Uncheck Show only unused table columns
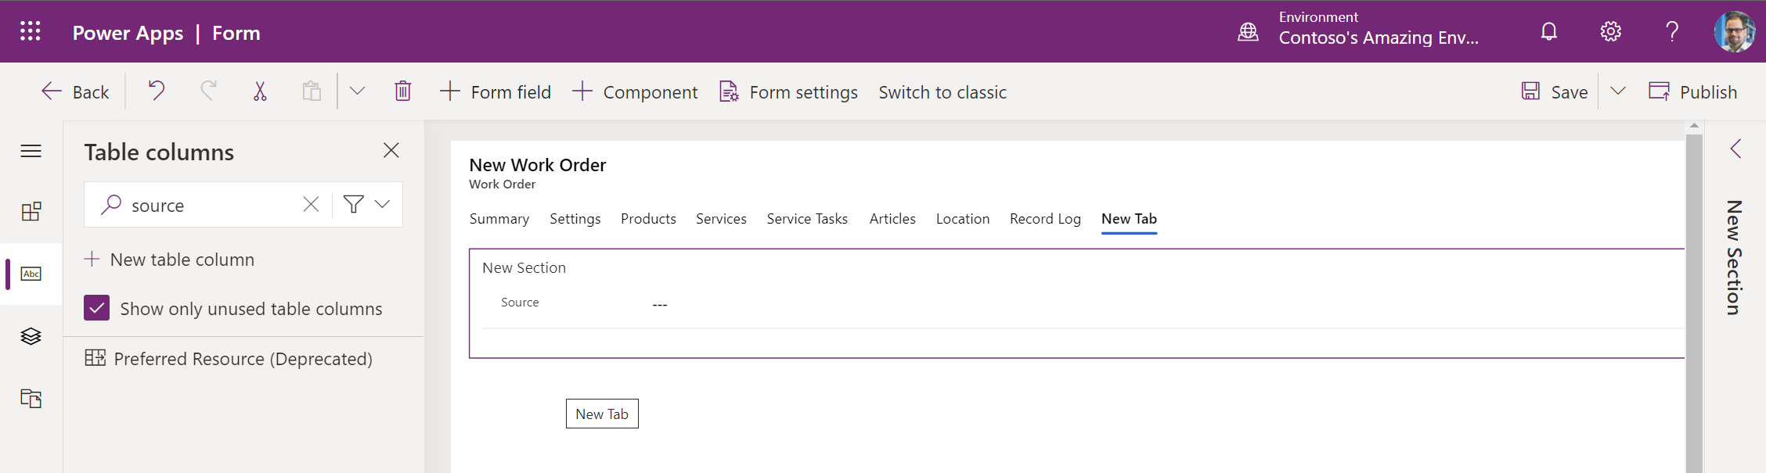Screen dimensions: 1766x473 coord(97,308)
